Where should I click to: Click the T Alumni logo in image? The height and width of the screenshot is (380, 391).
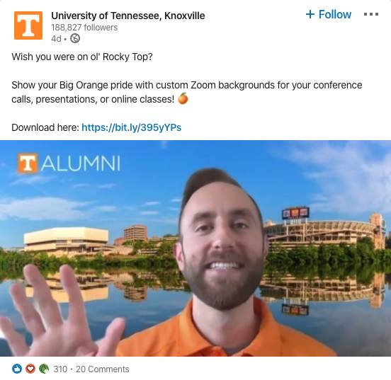(69, 163)
